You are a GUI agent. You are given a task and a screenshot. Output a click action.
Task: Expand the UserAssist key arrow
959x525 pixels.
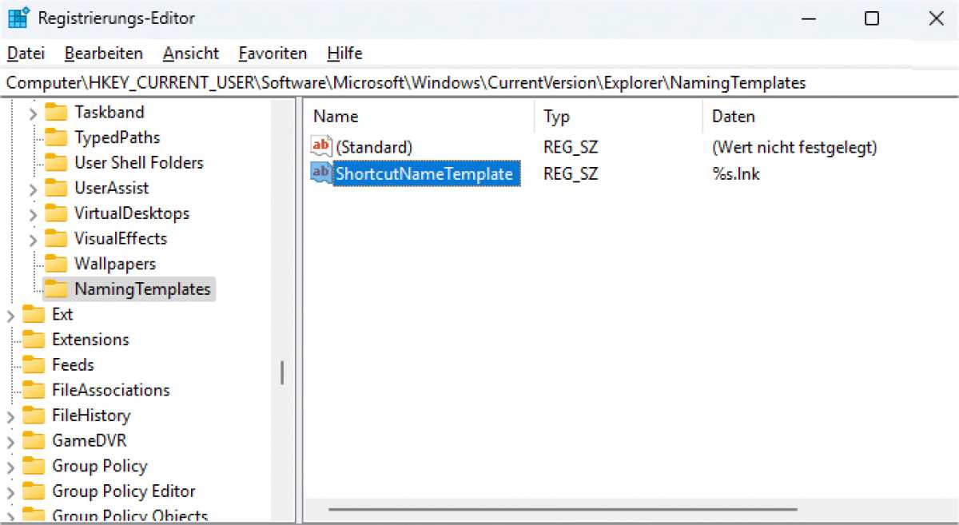click(x=33, y=189)
